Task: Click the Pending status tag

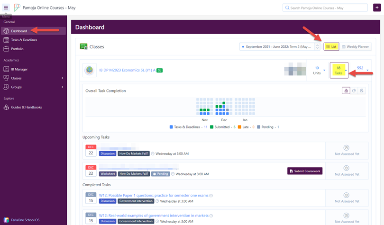Action: [160, 174]
